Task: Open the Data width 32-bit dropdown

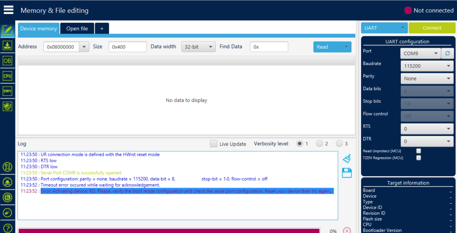Action: [199, 47]
